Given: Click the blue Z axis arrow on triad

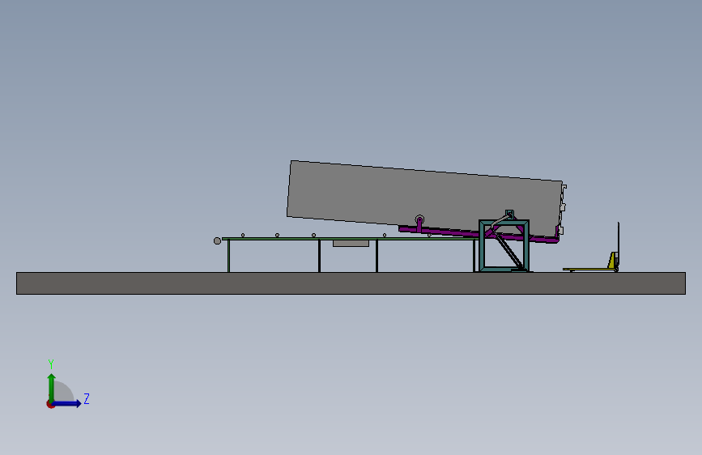Looking at the screenshot, I should tap(67, 403).
